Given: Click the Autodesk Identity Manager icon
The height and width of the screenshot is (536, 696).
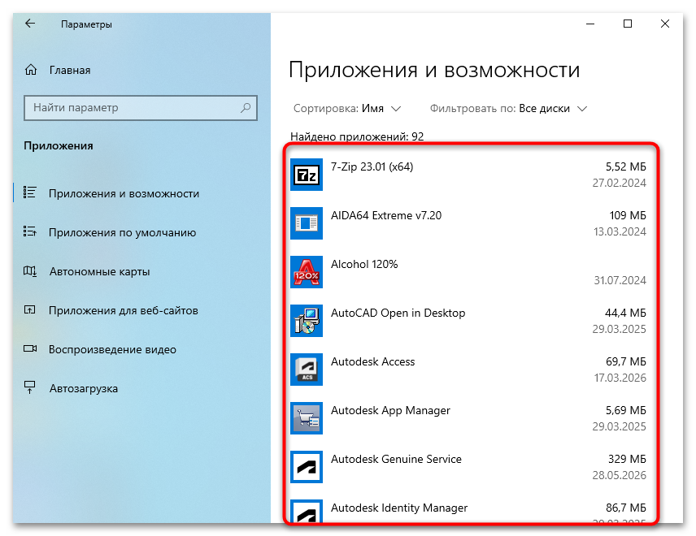Looking at the screenshot, I should (307, 511).
